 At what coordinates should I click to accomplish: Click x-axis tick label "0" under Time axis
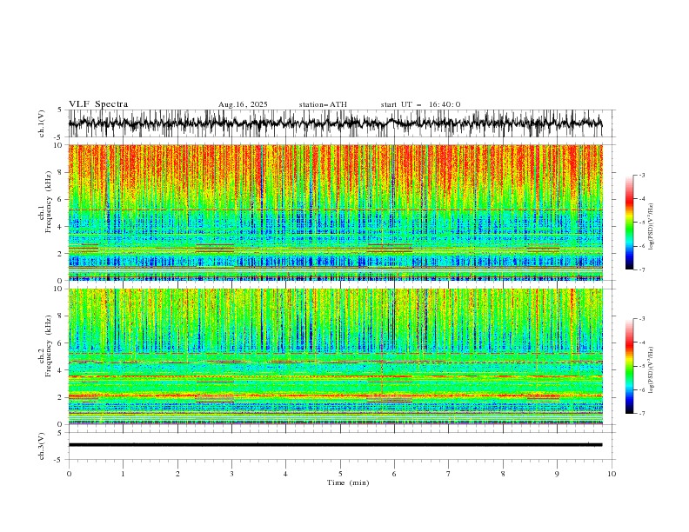(x=69, y=474)
